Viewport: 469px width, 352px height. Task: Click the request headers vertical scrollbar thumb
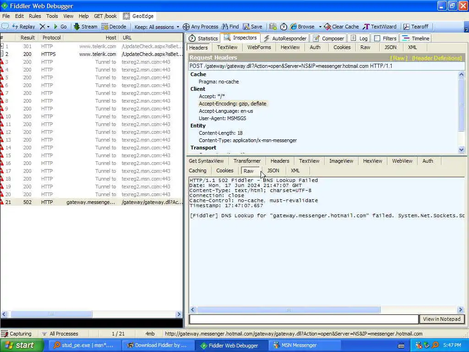coord(461,104)
